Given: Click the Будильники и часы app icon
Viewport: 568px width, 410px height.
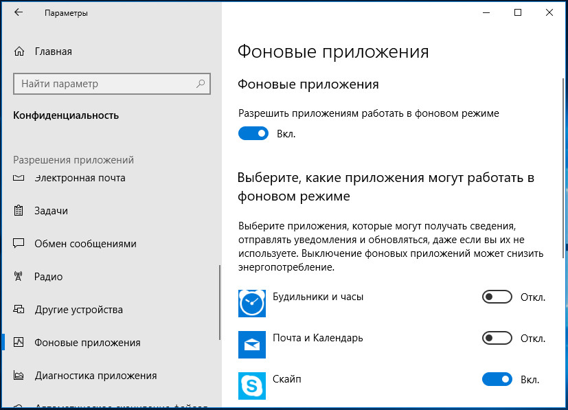Looking at the screenshot, I should tap(252, 304).
